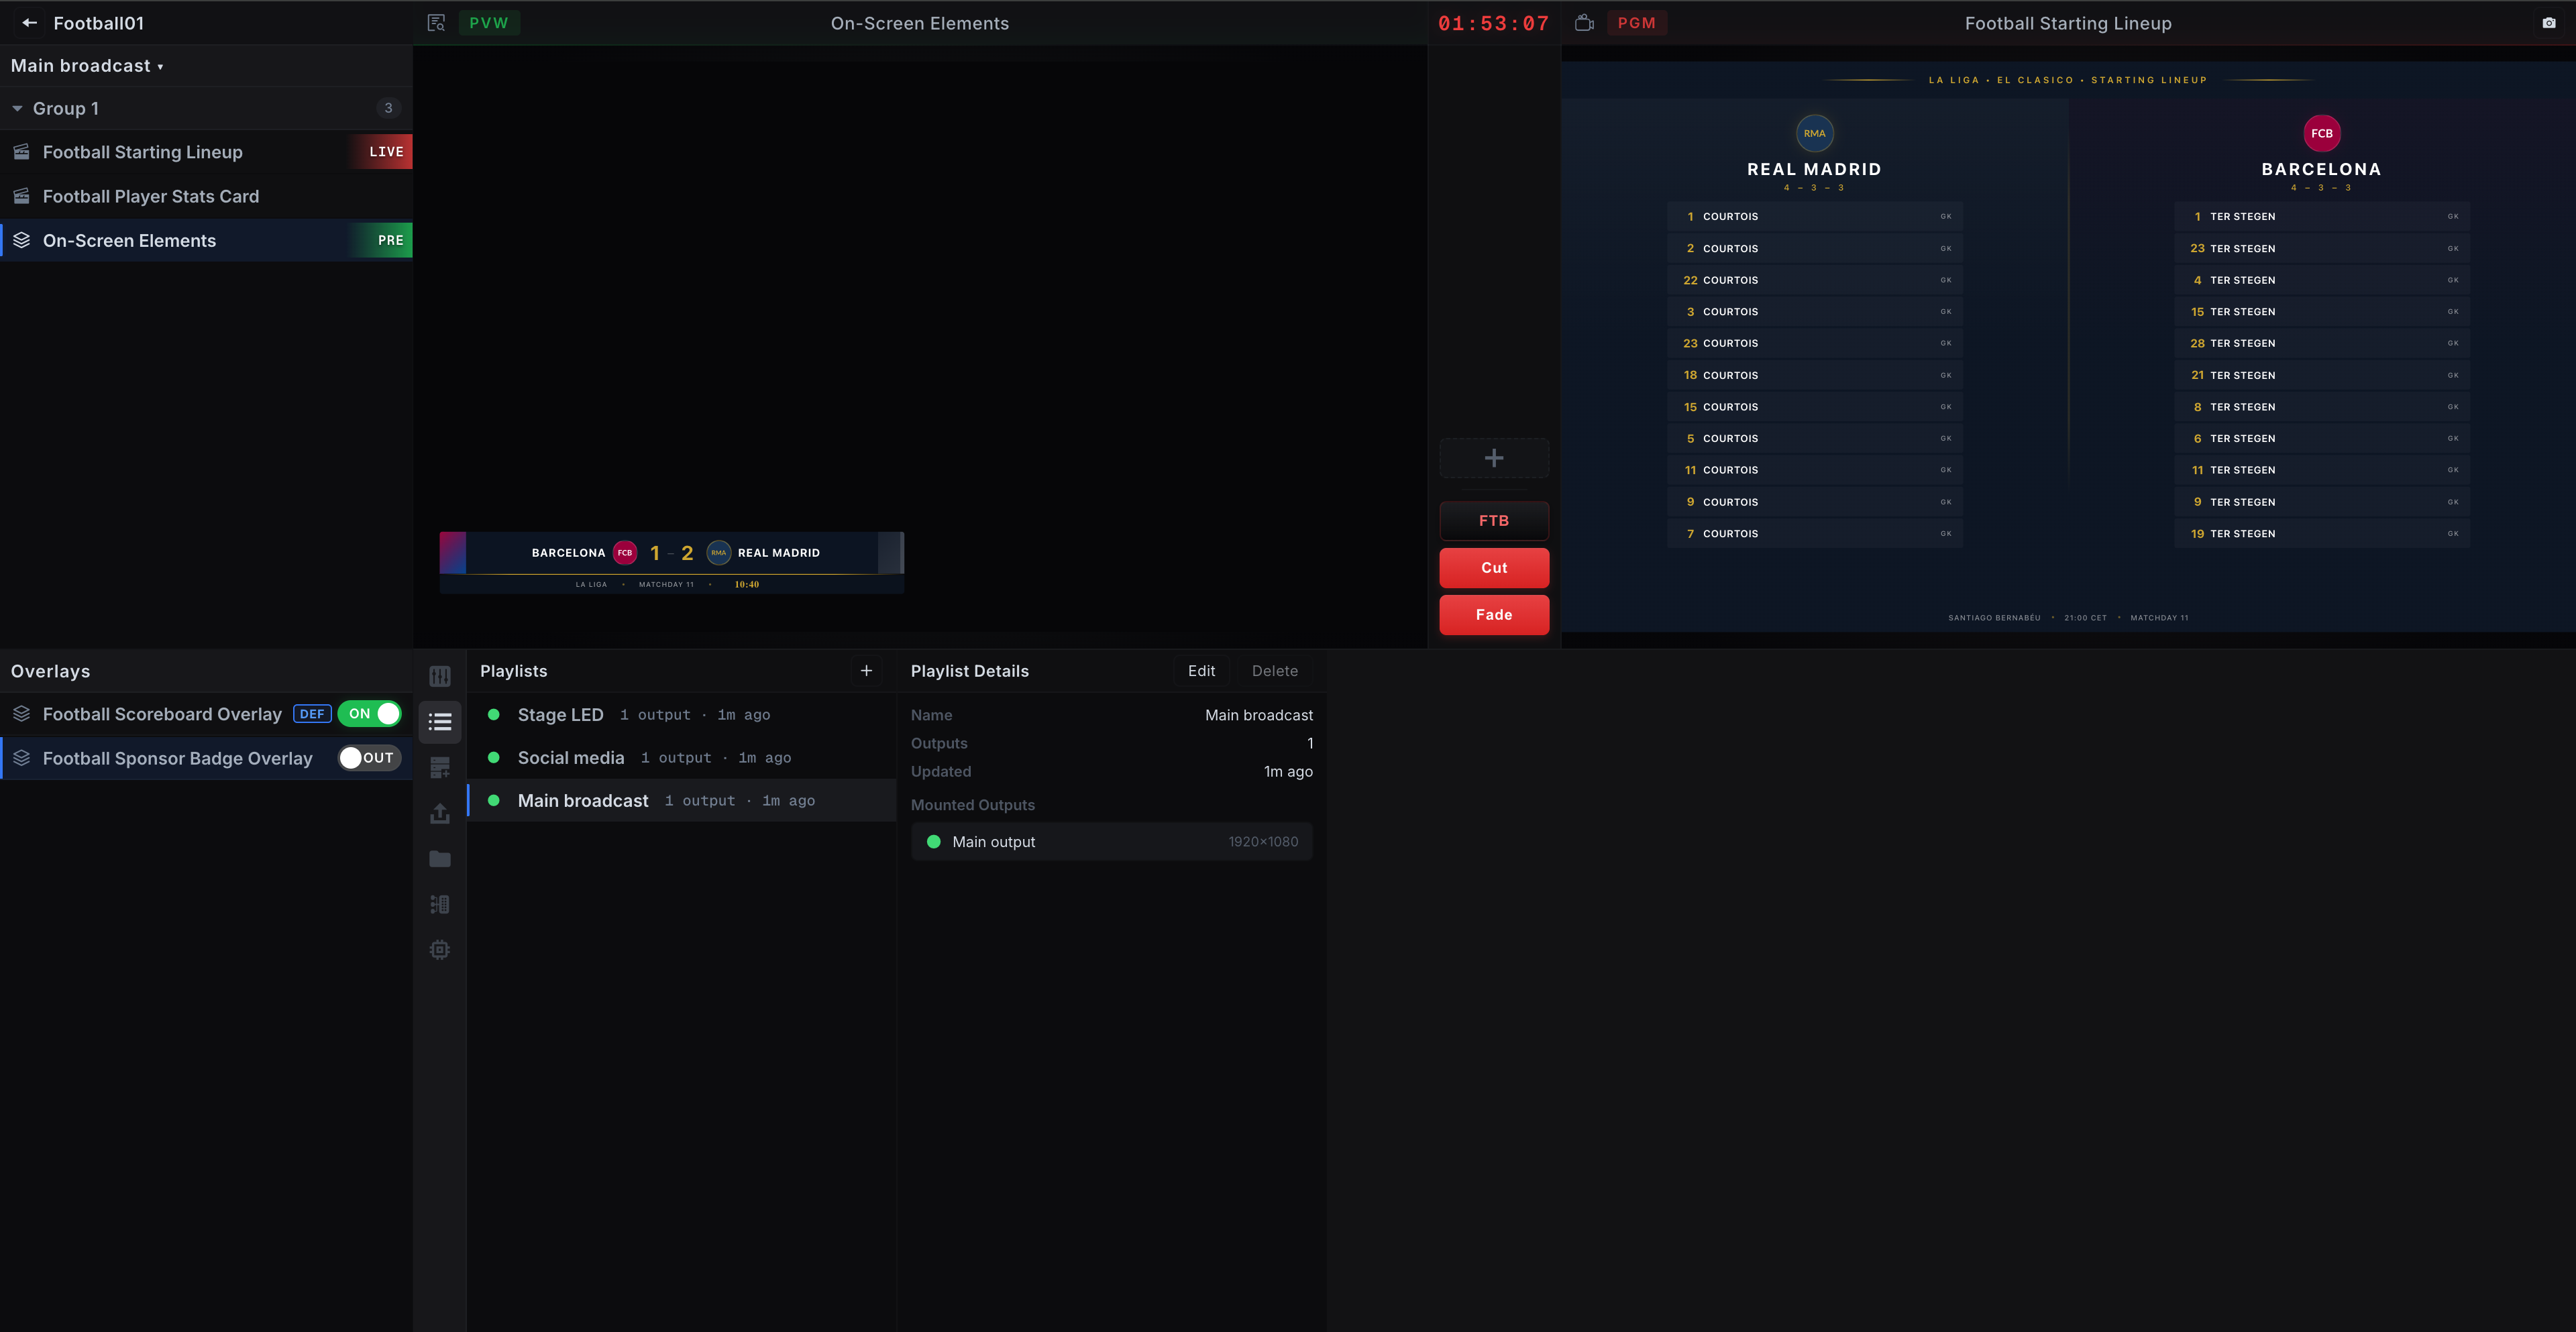Open the chip/hardware icon in sidebar
This screenshot has width=2576, height=1332.
tap(440, 950)
